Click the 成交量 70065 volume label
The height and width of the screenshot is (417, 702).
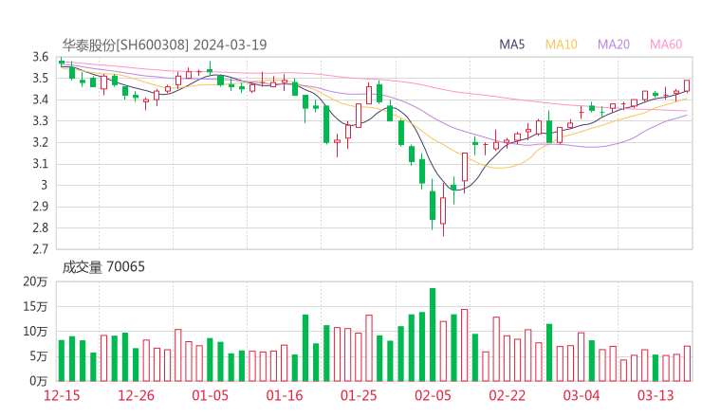[103, 267]
